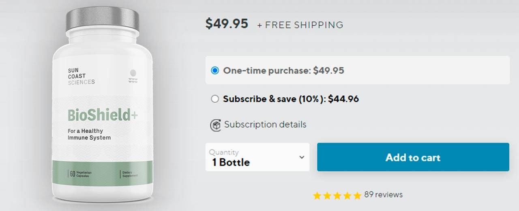The height and width of the screenshot is (211, 519).
Task: Click the Sun Coast Sciences wave logo
Action: click(133, 76)
